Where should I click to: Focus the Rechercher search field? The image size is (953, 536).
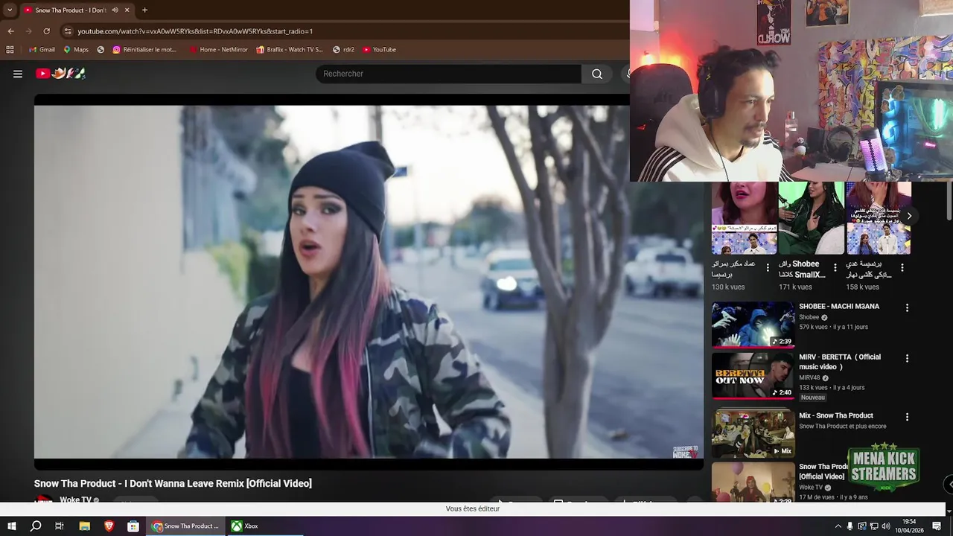(x=448, y=74)
